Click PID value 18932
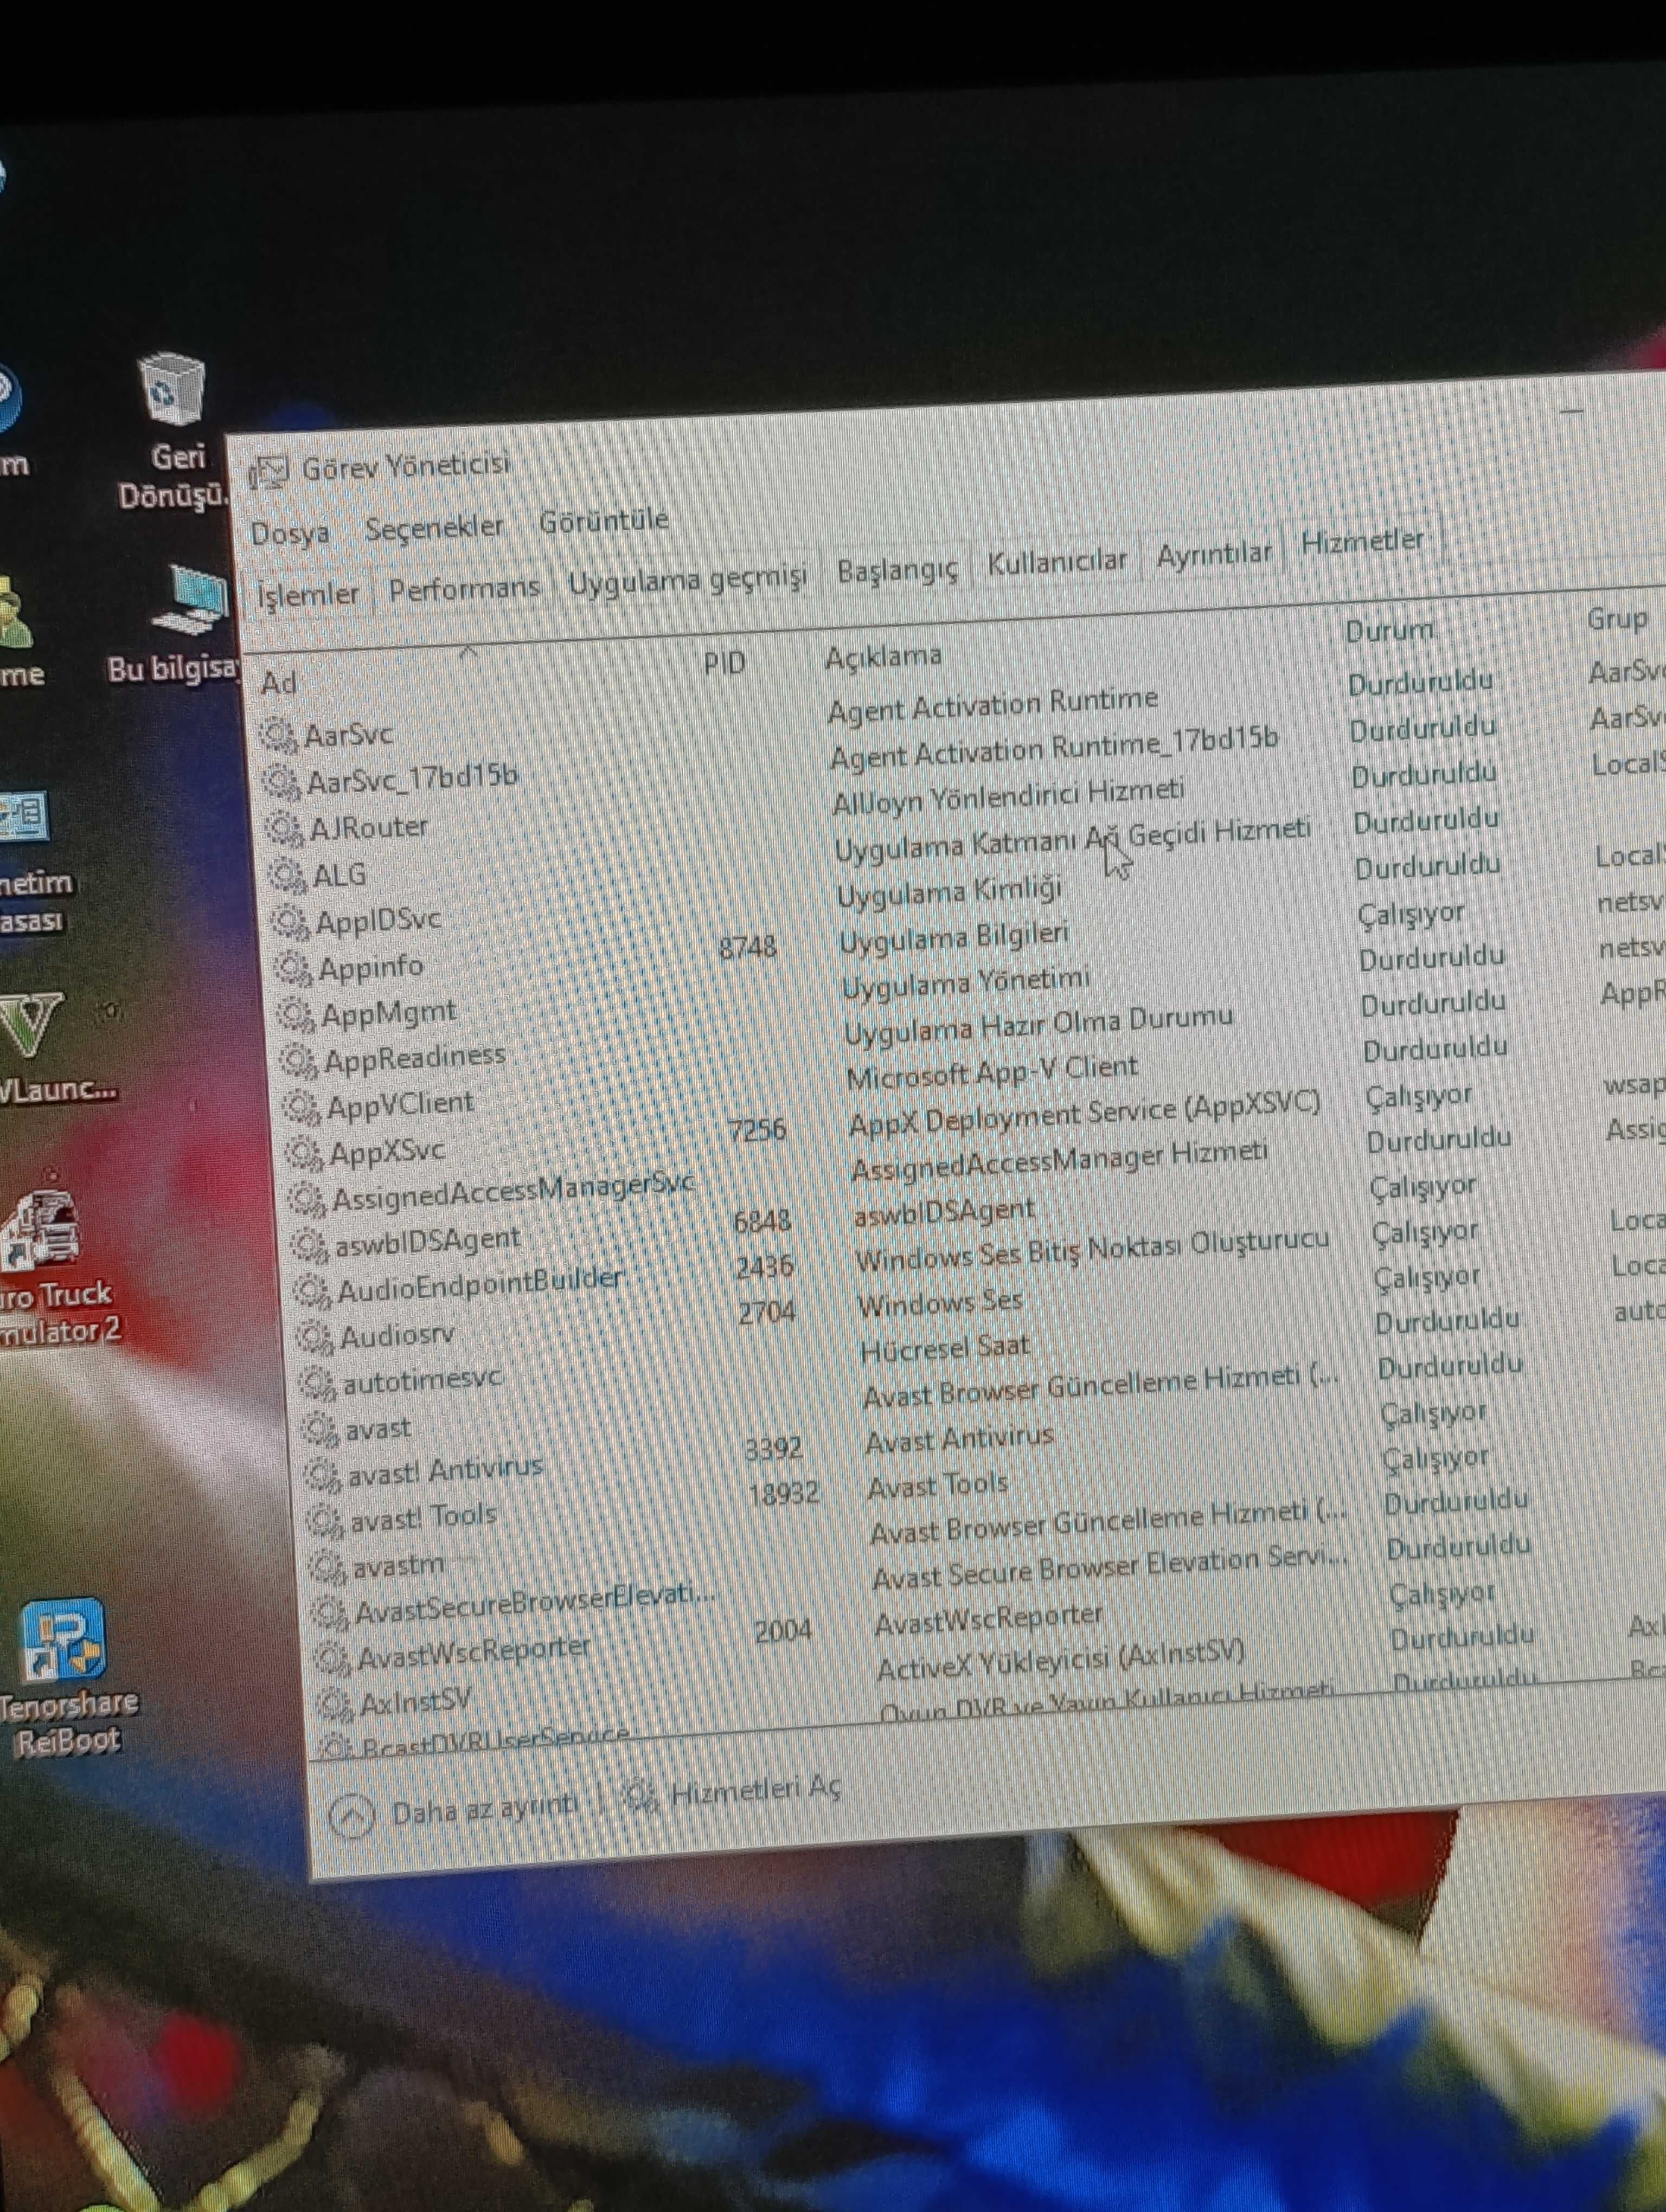 tap(784, 1493)
